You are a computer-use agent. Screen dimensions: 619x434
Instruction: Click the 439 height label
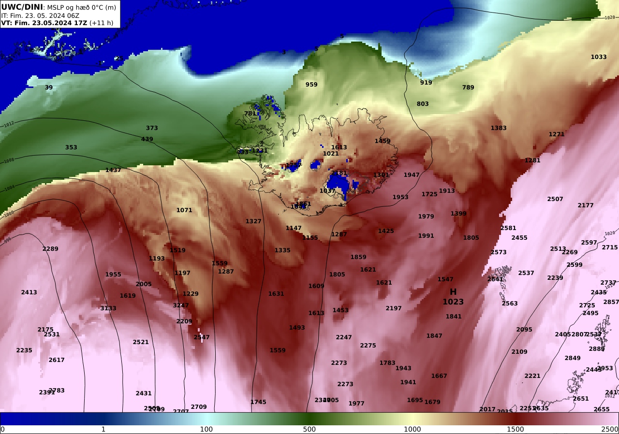click(x=147, y=139)
